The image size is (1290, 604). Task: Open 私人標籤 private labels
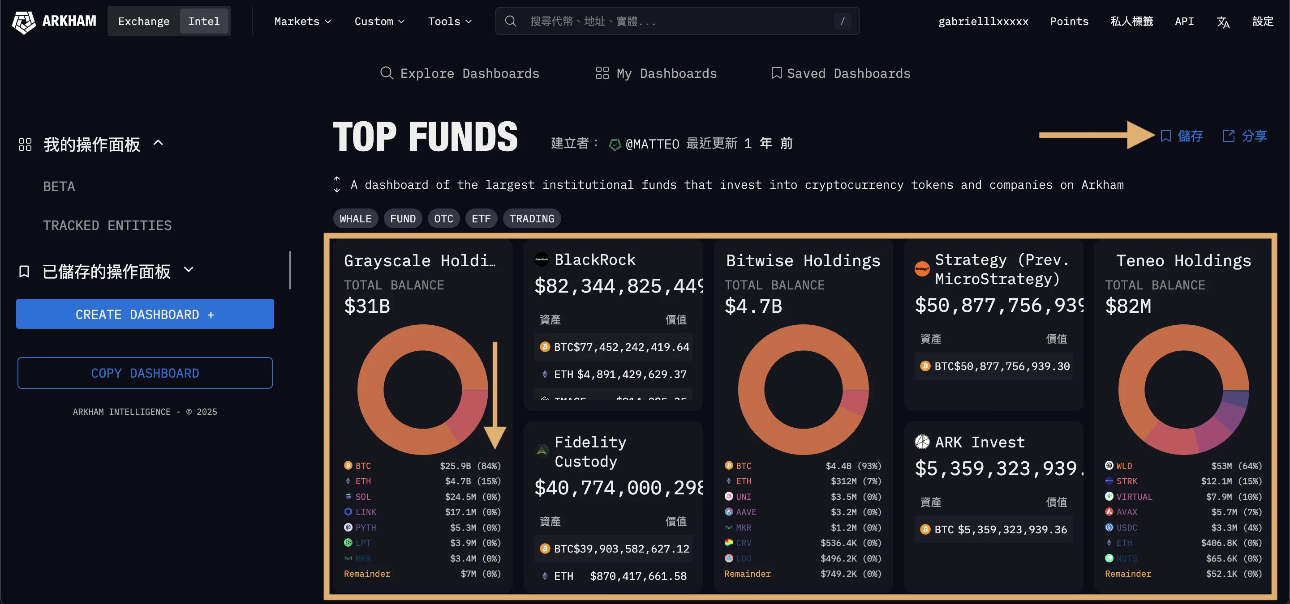tap(1132, 21)
